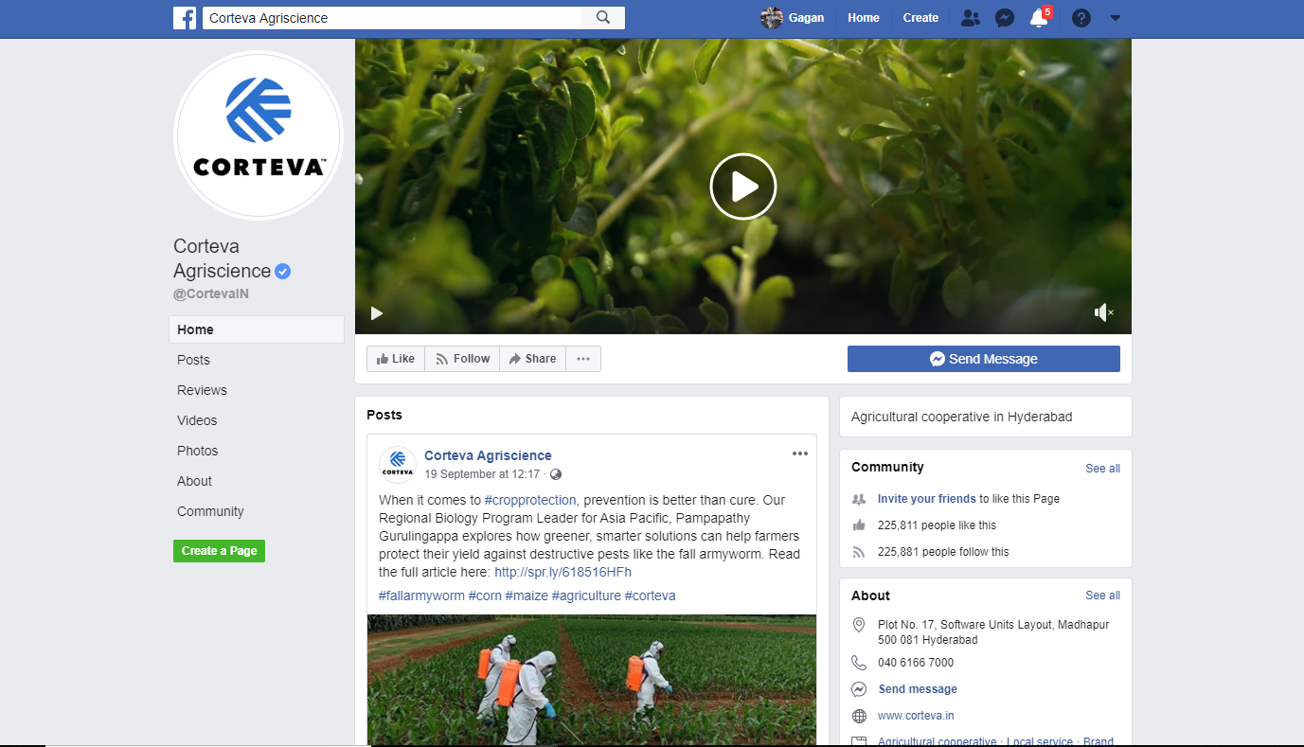This screenshot has width=1304, height=747.
Task: Click the post timestamp 19 September
Action: [482, 474]
